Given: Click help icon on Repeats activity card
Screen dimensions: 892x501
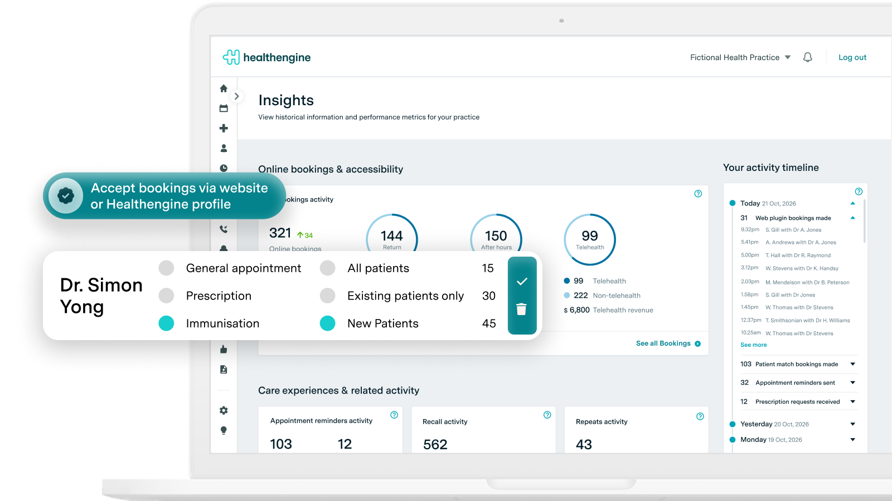Looking at the screenshot, I should pos(700,416).
